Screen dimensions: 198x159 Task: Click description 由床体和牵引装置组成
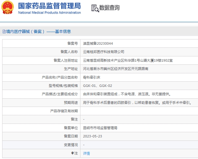(x=127, y=94)
